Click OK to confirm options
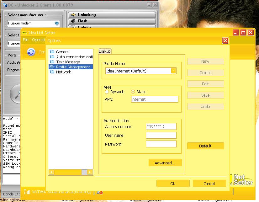Screen dimensions: 259x202 coord(173,183)
